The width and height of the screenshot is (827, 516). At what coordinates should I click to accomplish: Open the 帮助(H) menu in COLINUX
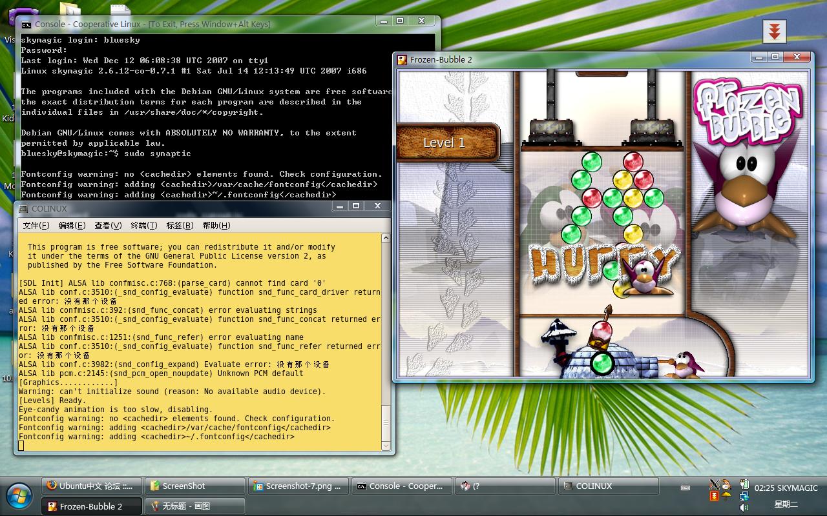[x=216, y=225]
